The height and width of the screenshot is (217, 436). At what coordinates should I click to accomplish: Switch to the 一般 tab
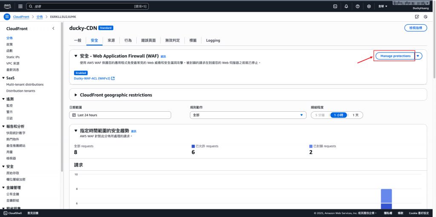pos(77,40)
